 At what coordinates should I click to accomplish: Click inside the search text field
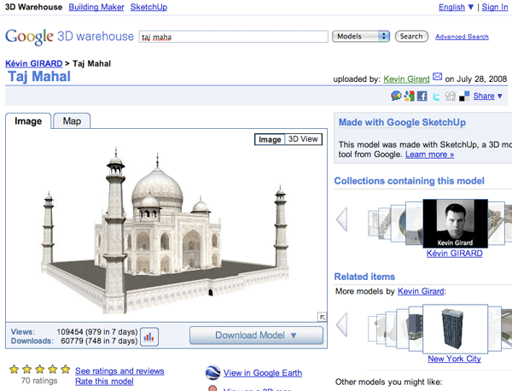(x=233, y=37)
